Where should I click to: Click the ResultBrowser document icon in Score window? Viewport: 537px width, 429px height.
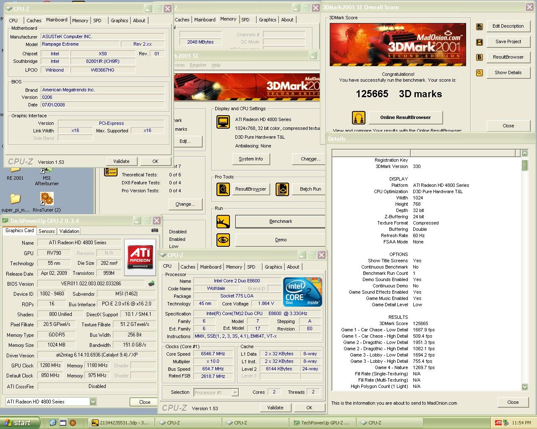pyautogui.click(x=480, y=57)
